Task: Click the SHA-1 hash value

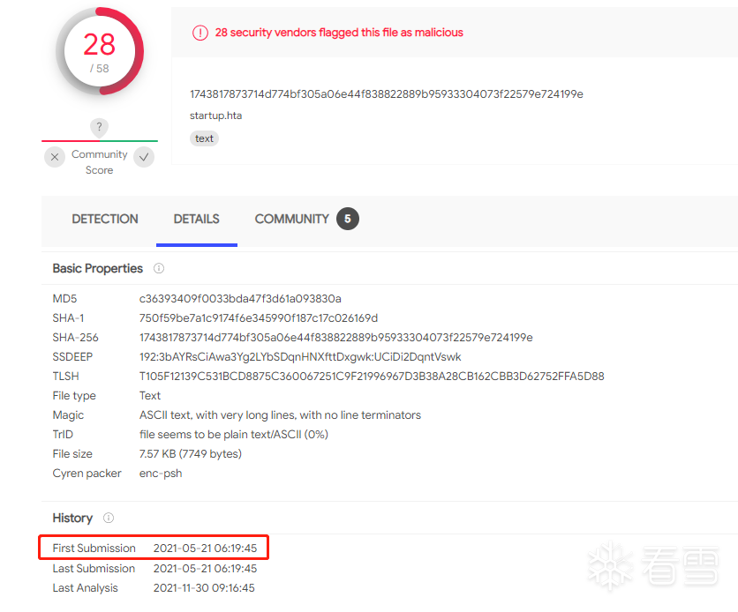Action: [259, 318]
